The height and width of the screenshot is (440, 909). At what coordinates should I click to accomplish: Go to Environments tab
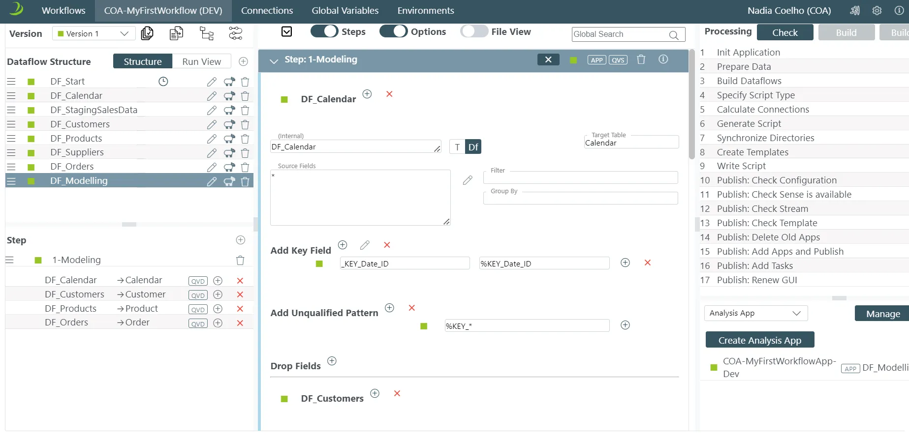point(426,10)
